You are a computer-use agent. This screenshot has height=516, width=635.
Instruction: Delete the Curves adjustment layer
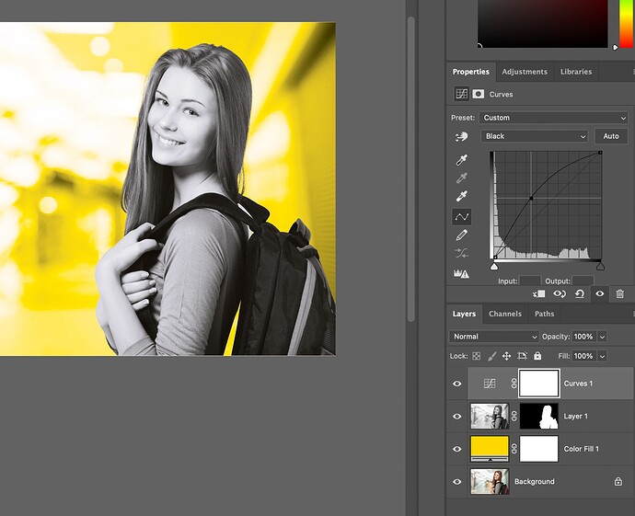coord(620,294)
